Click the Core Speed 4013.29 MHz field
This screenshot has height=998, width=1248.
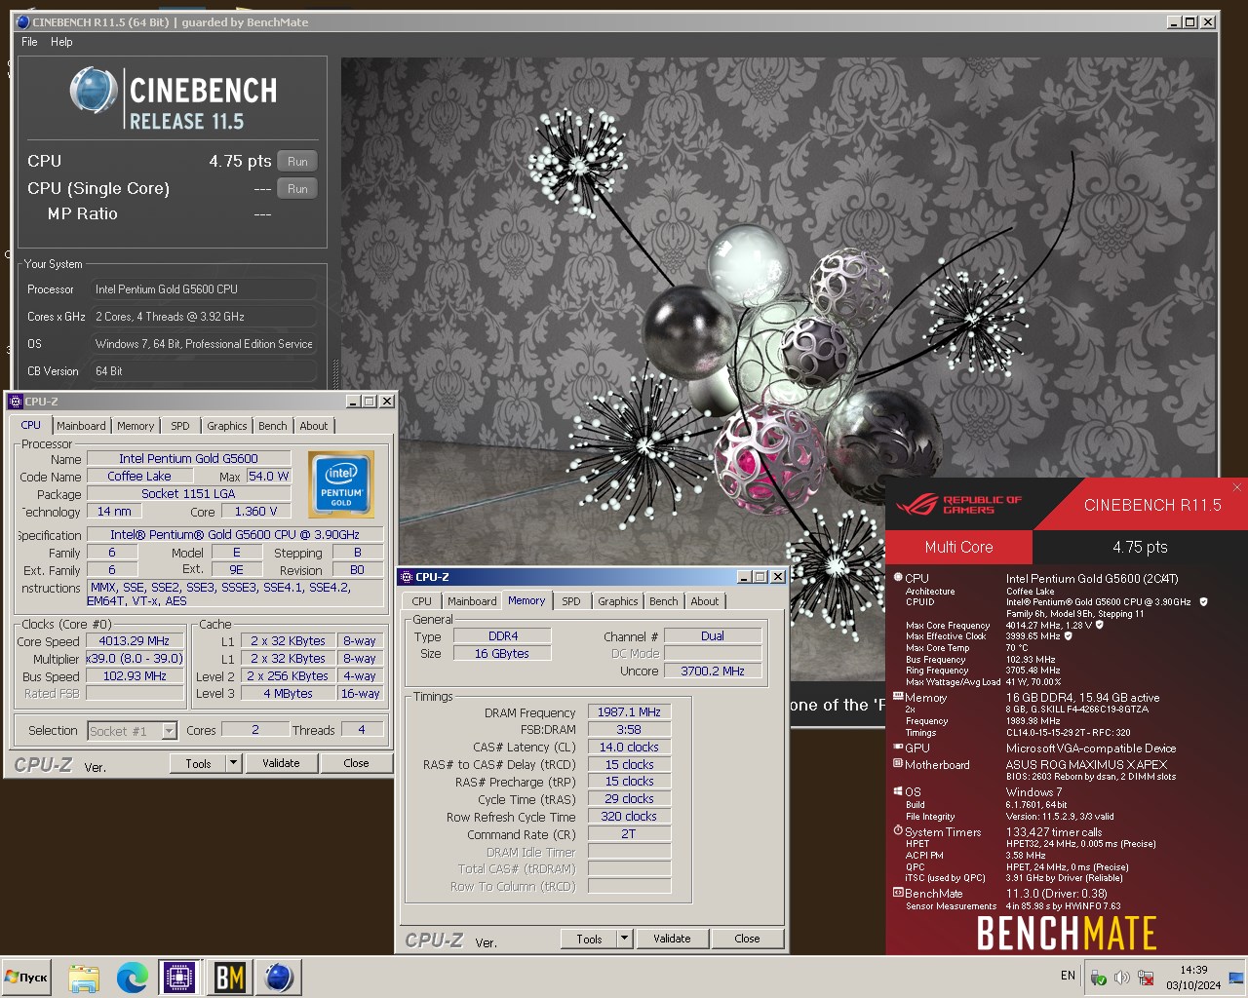[135, 641]
